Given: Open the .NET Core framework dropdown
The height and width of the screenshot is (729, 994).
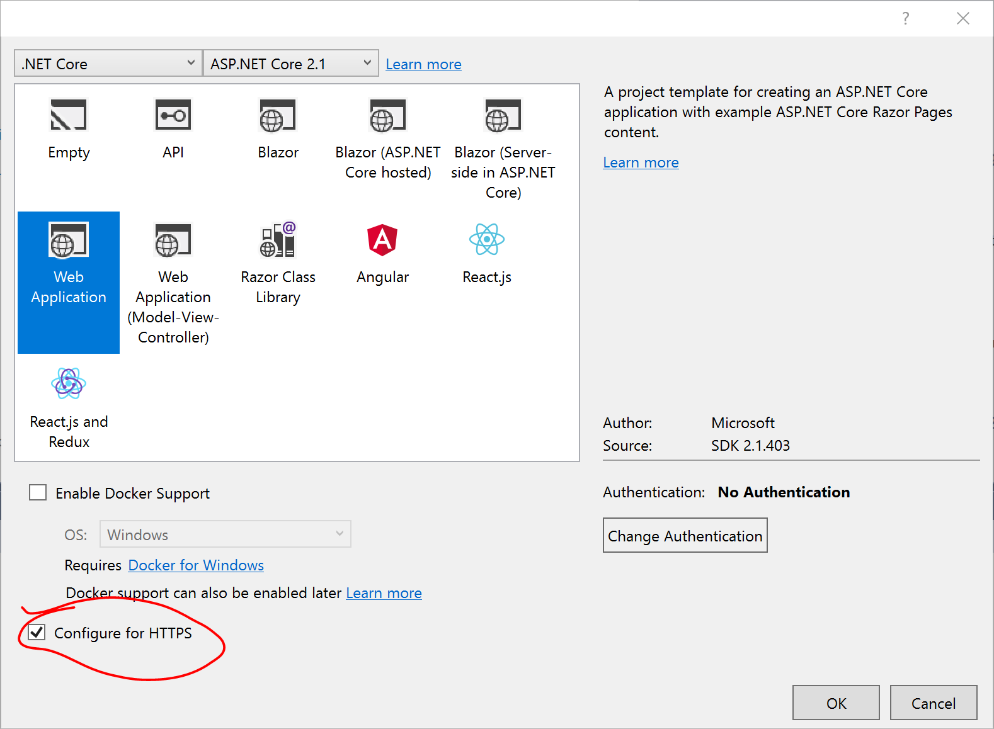Looking at the screenshot, I should (108, 64).
